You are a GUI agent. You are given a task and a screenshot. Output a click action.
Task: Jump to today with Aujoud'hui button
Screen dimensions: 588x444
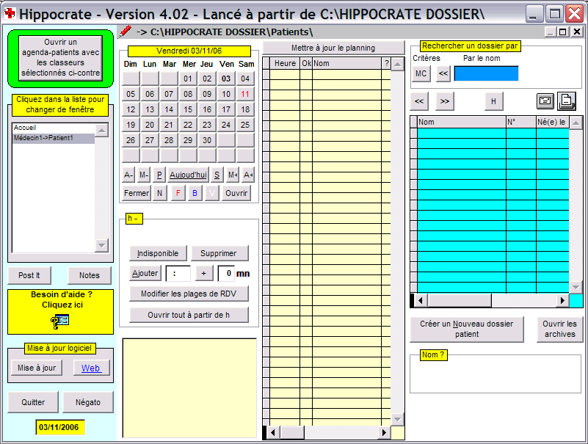188,175
